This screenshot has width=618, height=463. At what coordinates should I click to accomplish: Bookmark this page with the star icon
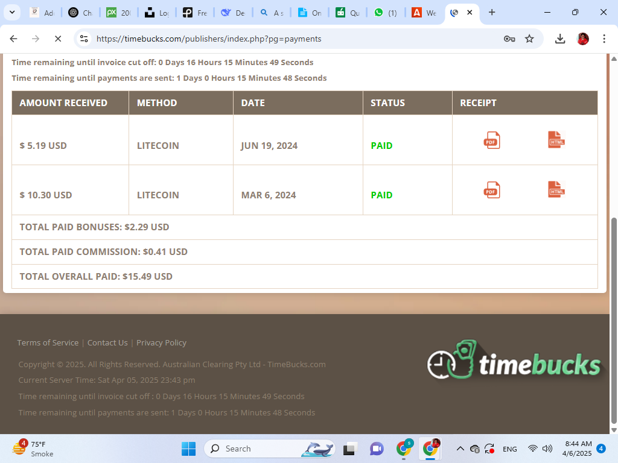pos(529,39)
